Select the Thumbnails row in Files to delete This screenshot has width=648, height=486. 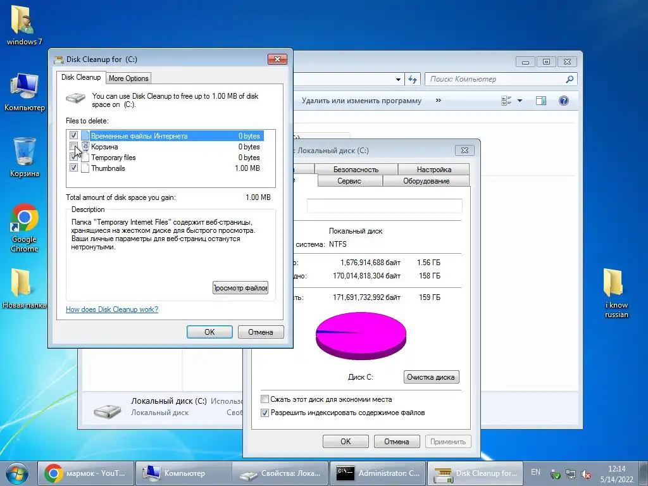point(166,168)
